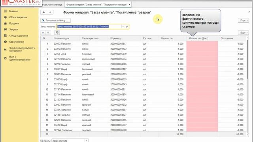
Task: Move row up with the up arrow icon
Action: tap(43, 33)
